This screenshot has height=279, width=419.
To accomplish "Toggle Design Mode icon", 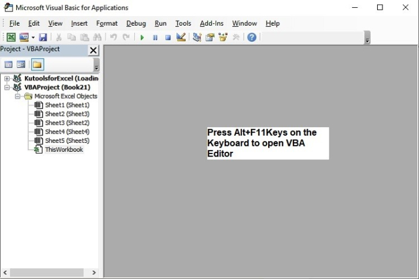I will click(x=181, y=37).
